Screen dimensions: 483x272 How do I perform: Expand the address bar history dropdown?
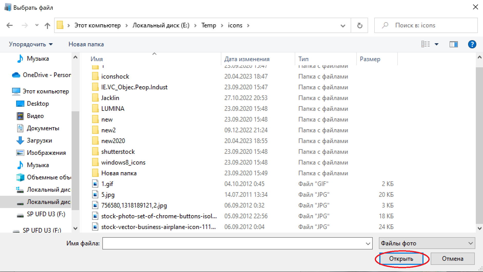[343, 26]
